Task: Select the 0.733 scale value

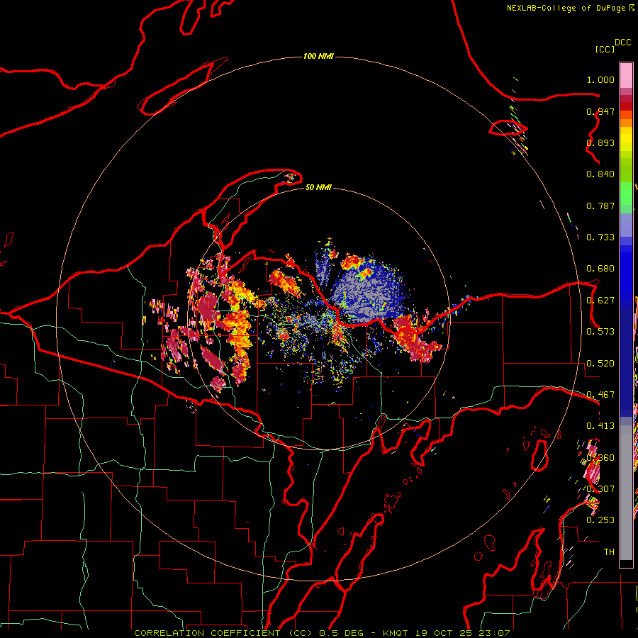Action: click(600, 237)
